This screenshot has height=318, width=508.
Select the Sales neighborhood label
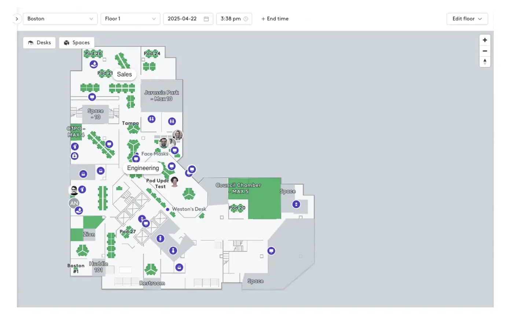pyautogui.click(x=124, y=74)
